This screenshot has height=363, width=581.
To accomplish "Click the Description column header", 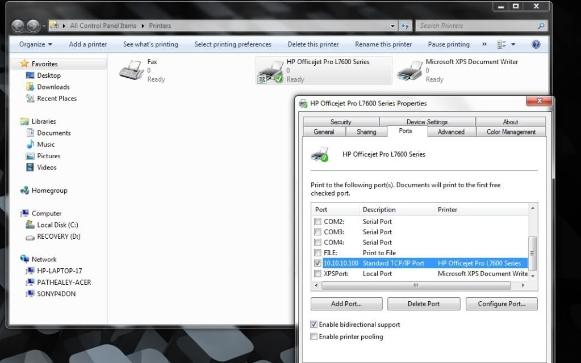I will 396,209.
